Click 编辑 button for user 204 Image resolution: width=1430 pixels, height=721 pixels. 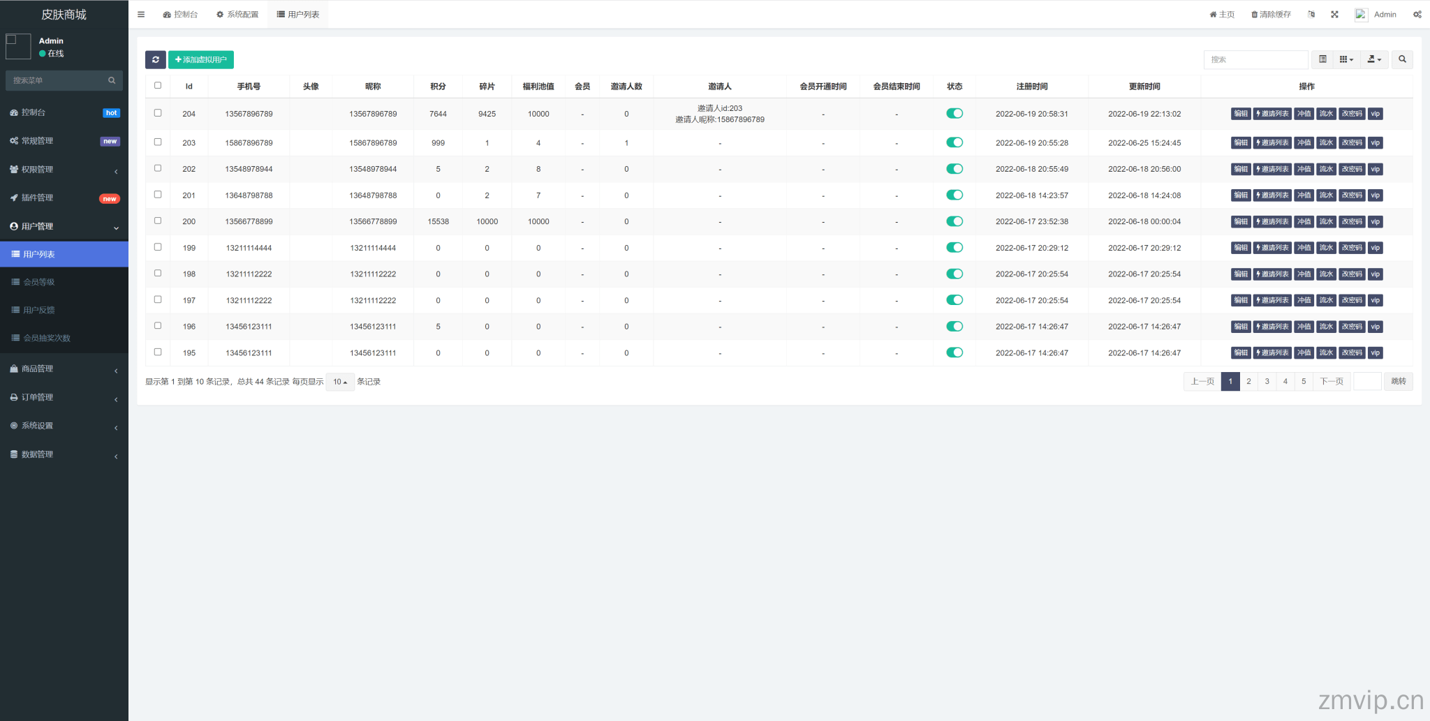(x=1241, y=114)
